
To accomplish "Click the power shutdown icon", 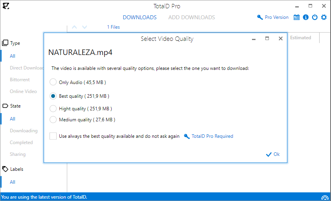I will click(315, 17).
